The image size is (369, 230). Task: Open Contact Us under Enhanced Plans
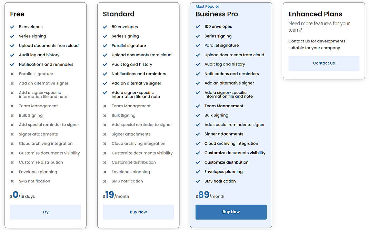click(323, 63)
